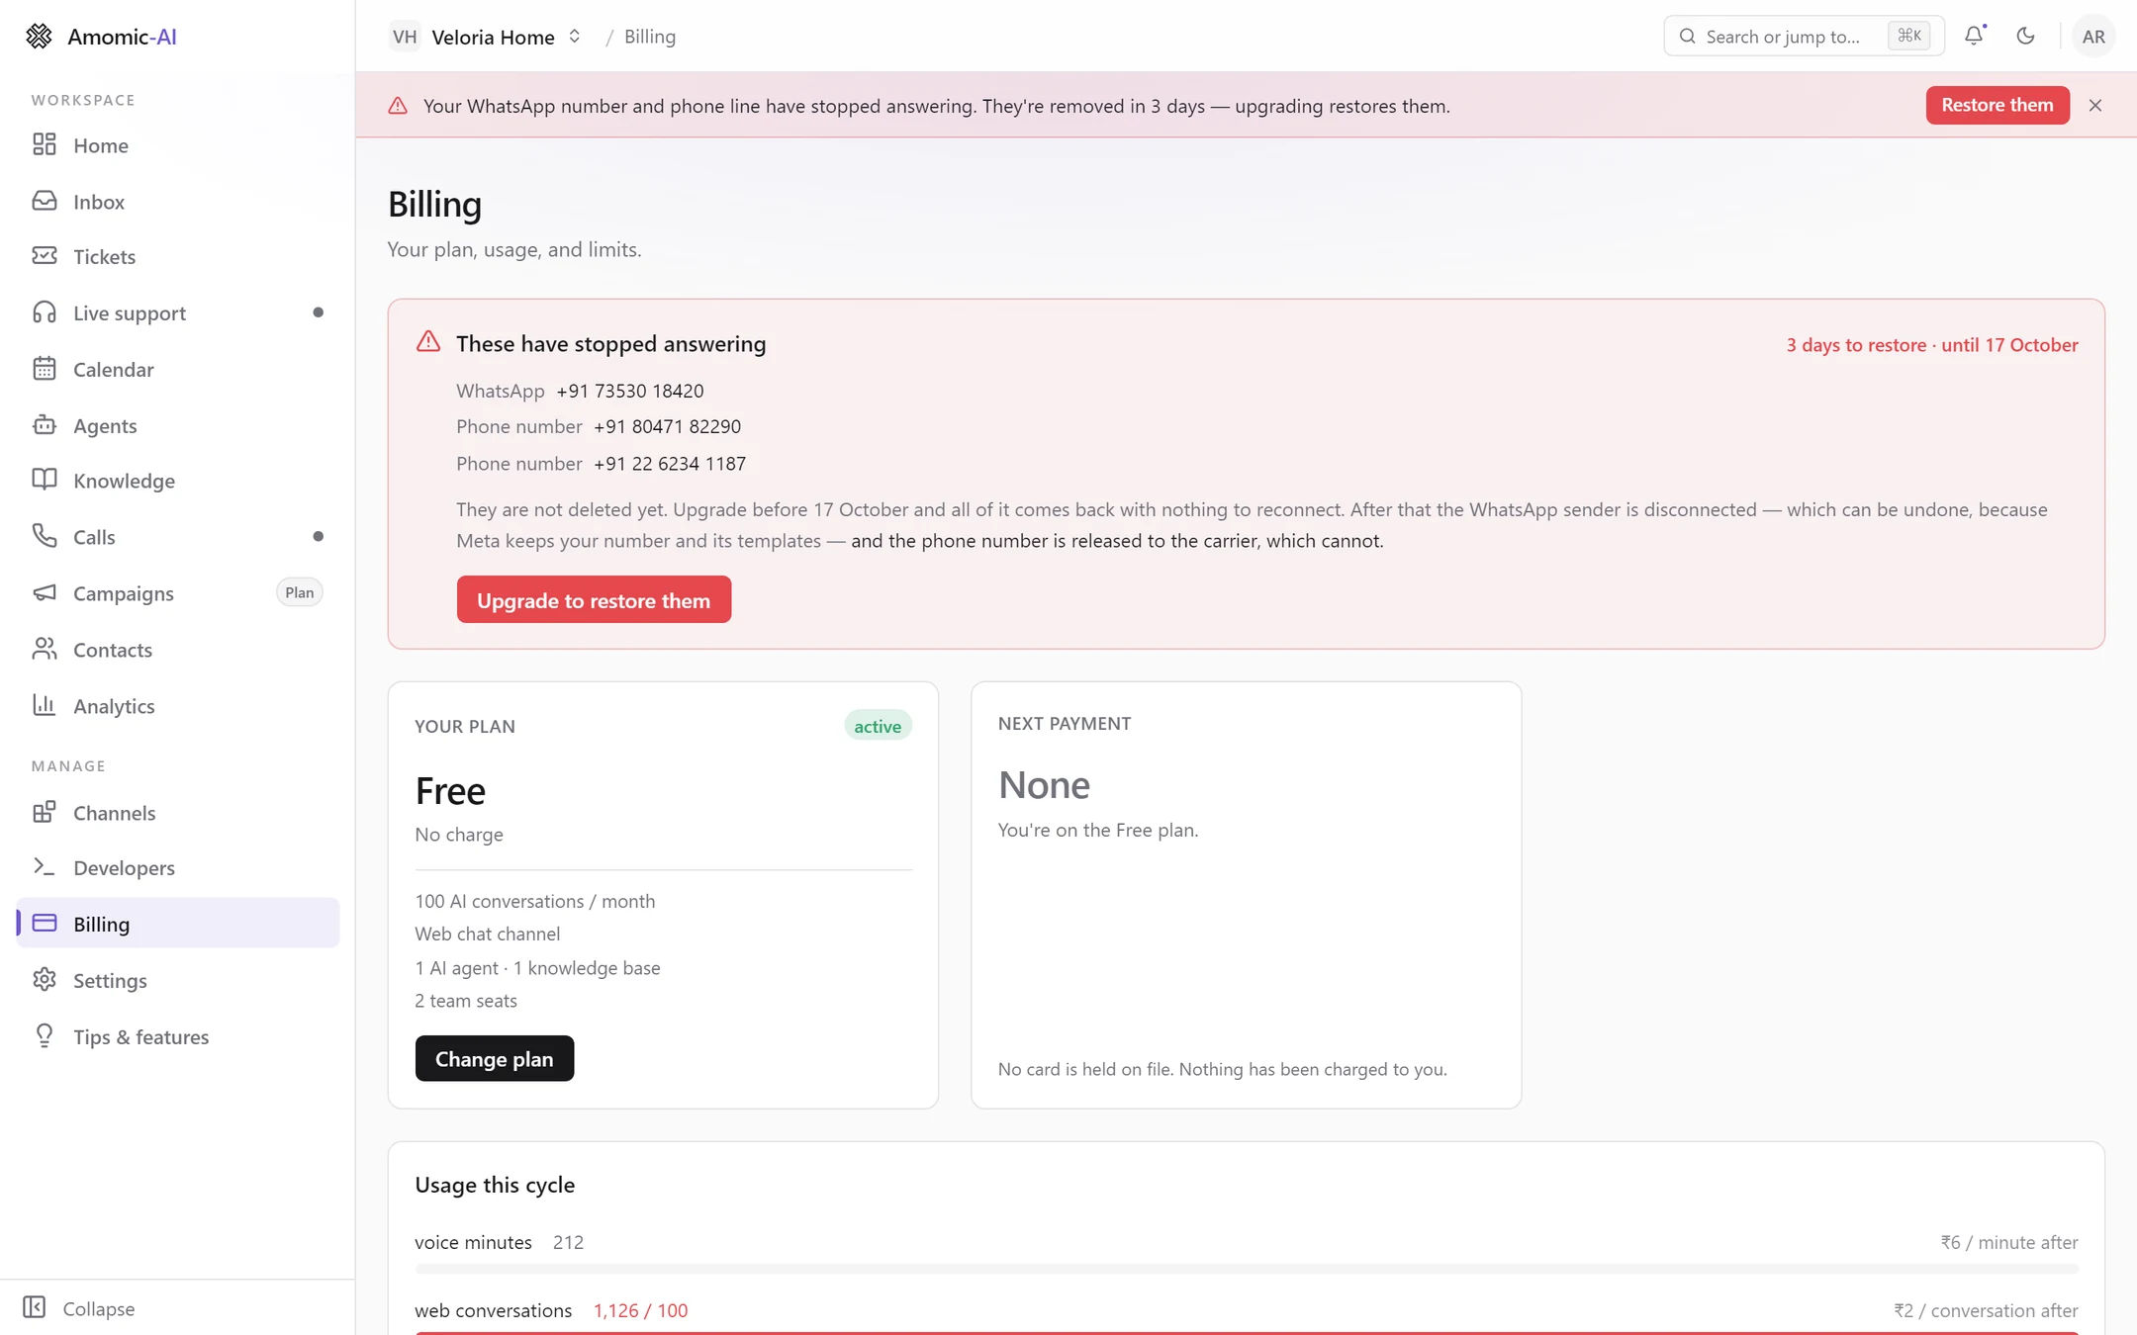Open the AR user avatar menu
The image size is (2137, 1335).
tap(2093, 37)
